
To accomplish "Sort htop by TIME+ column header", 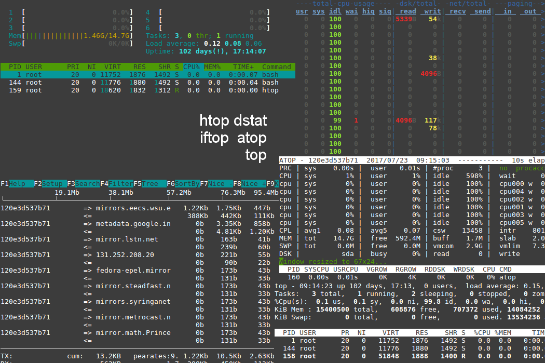I will point(243,67).
